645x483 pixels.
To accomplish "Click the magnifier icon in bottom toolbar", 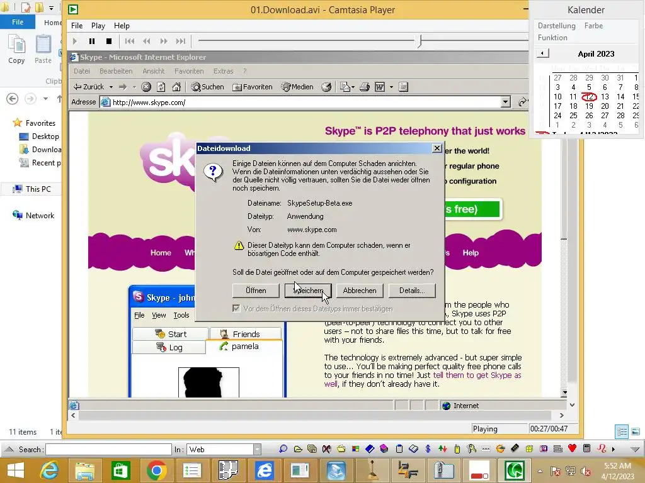I will click(x=283, y=449).
